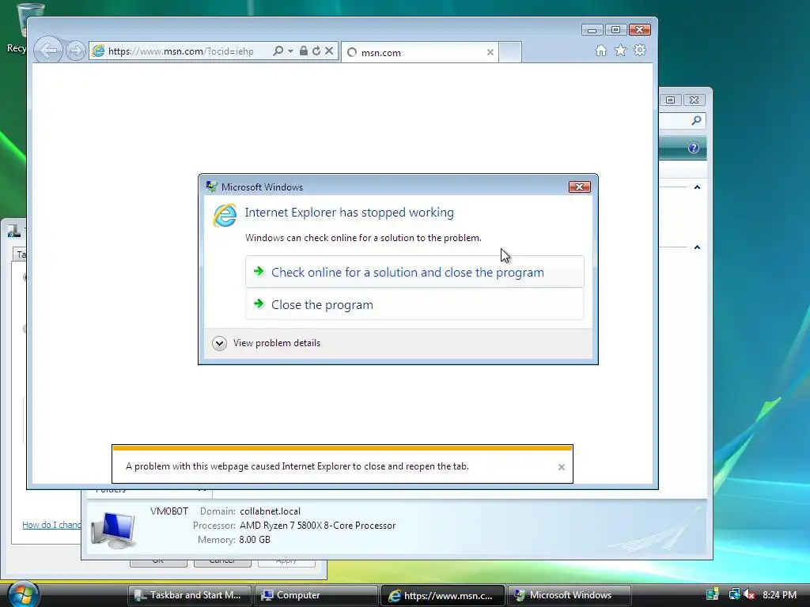Maximize the Internet Explorer window
The height and width of the screenshot is (607, 810).
[615, 30]
